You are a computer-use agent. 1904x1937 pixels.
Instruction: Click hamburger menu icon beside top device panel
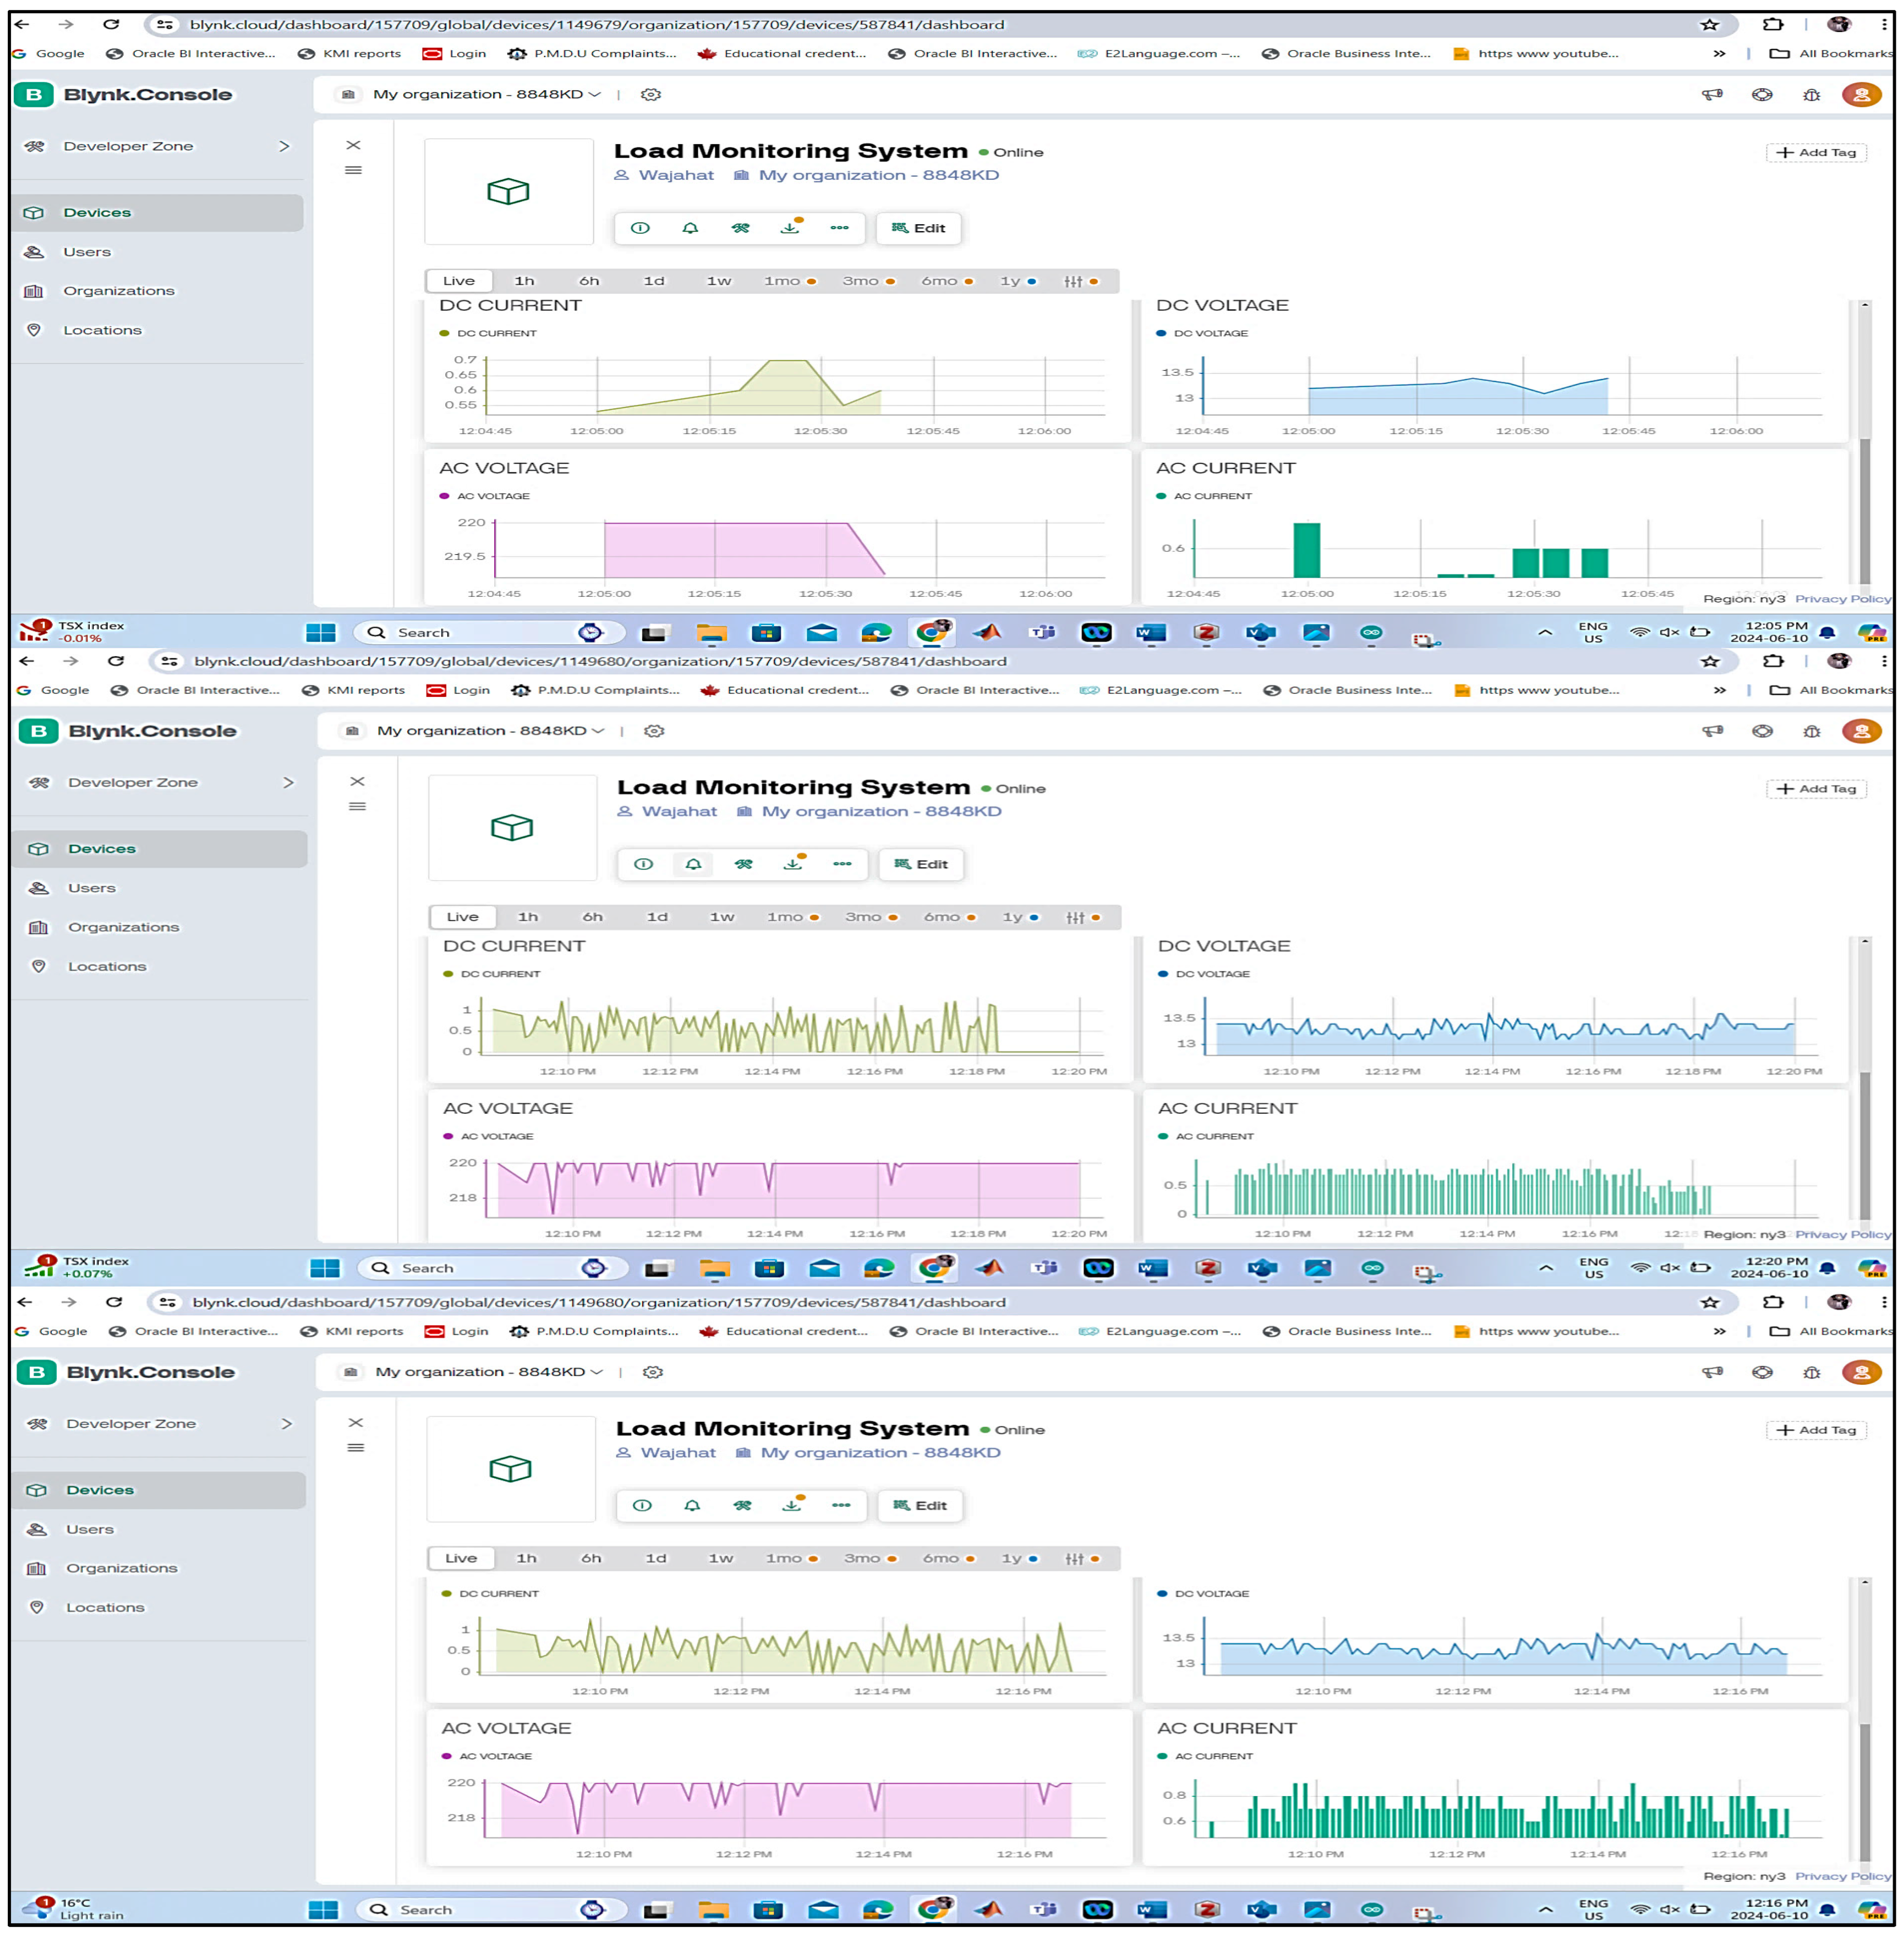[353, 170]
